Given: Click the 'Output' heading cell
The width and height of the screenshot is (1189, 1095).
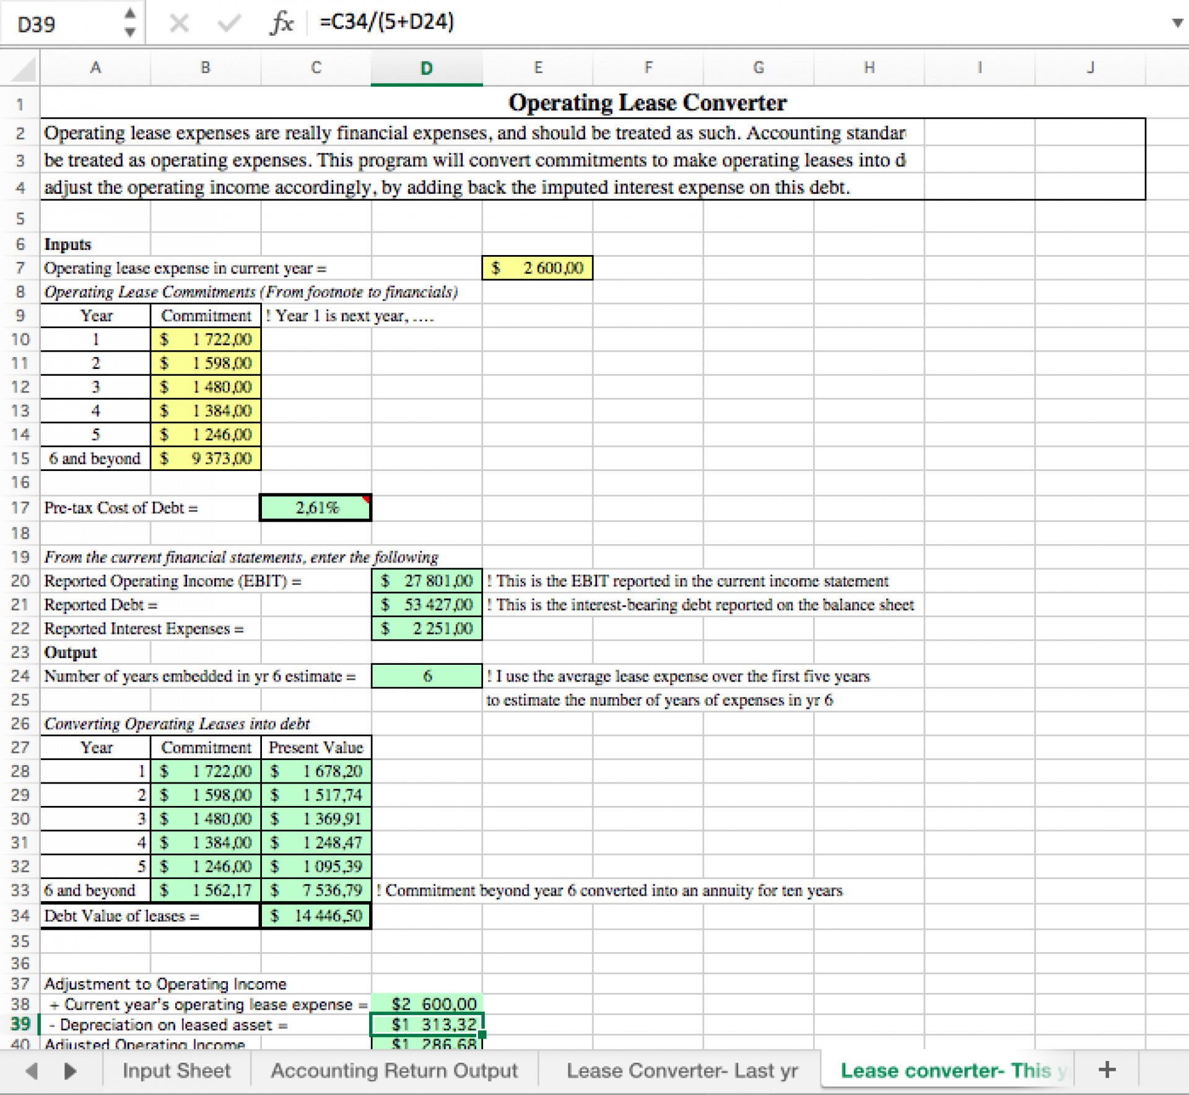Looking at the screenshot, I should (71, 652).
